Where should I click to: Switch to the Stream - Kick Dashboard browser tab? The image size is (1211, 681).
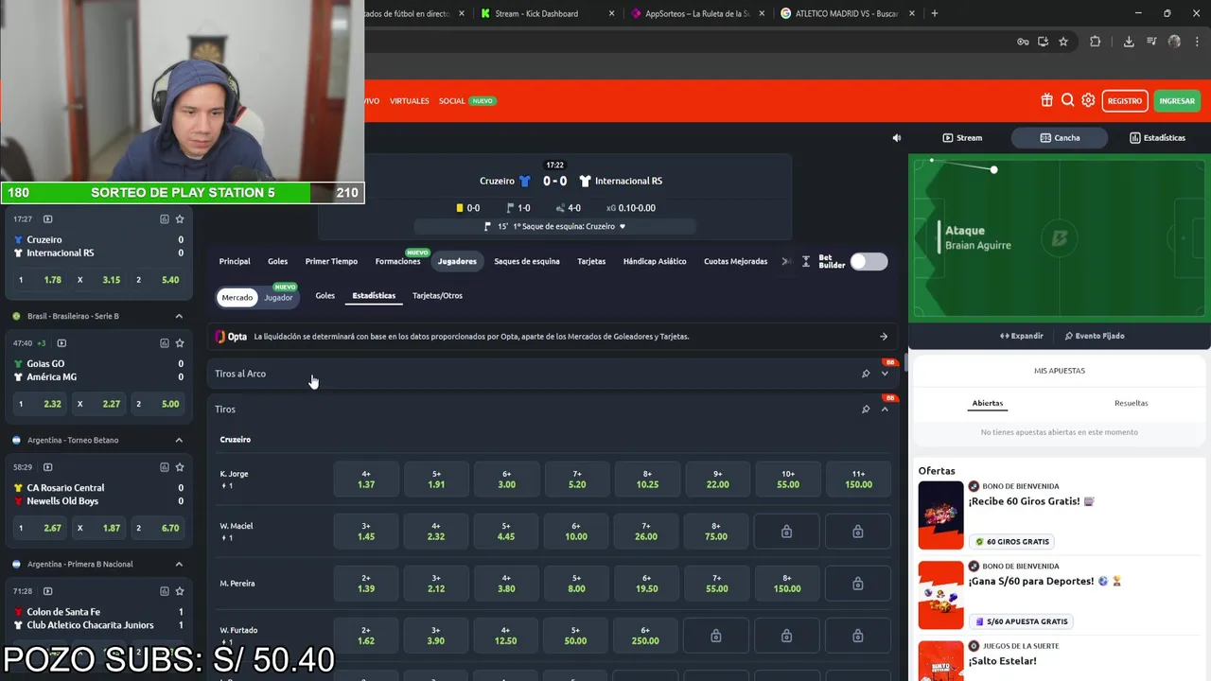pos(547,13)
